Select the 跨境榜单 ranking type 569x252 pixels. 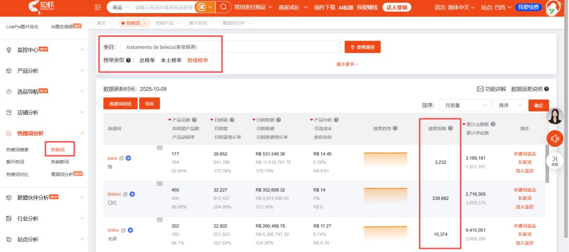(198, 60)
